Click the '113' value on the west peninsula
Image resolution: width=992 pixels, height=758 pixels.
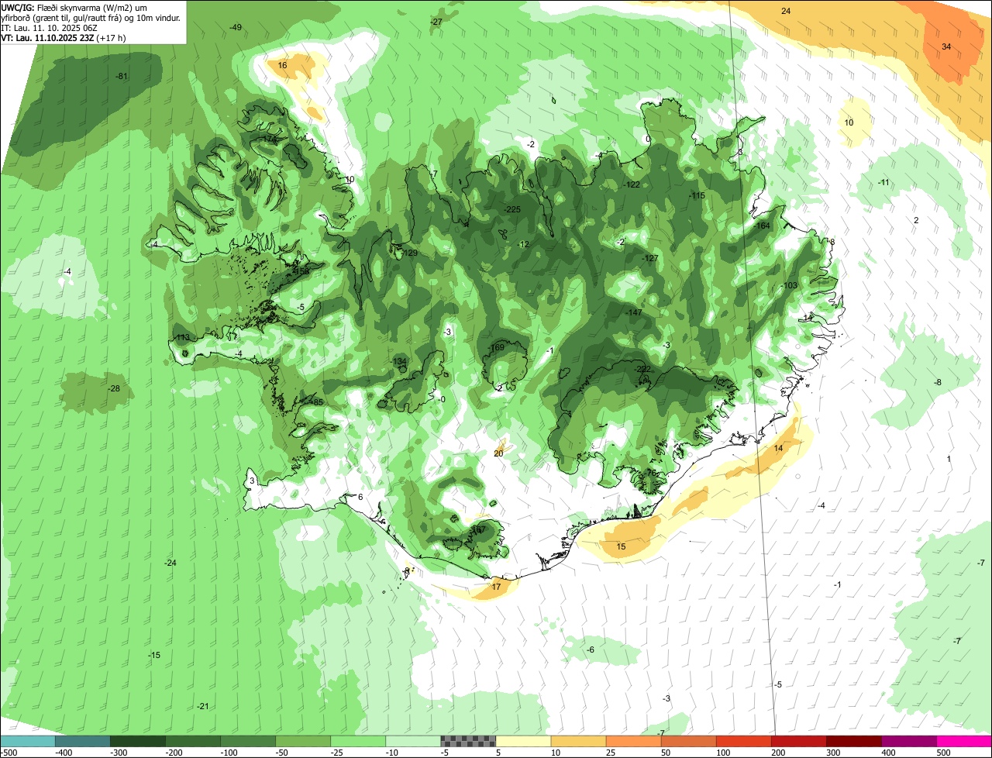click(183, 338)
